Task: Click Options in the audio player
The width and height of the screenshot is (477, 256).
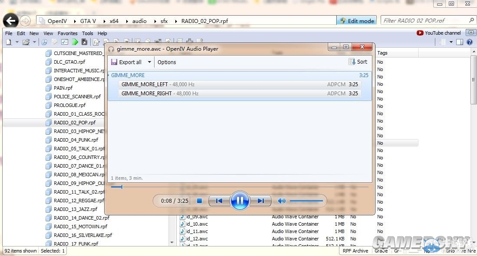Action: (167, 62)
